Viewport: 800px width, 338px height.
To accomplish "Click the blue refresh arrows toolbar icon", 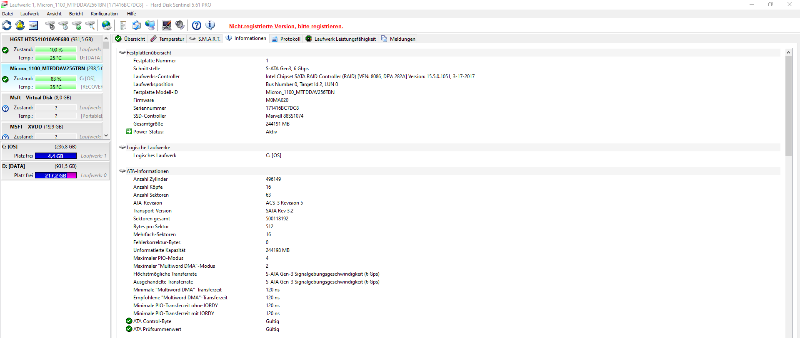I will pos(7,25).
